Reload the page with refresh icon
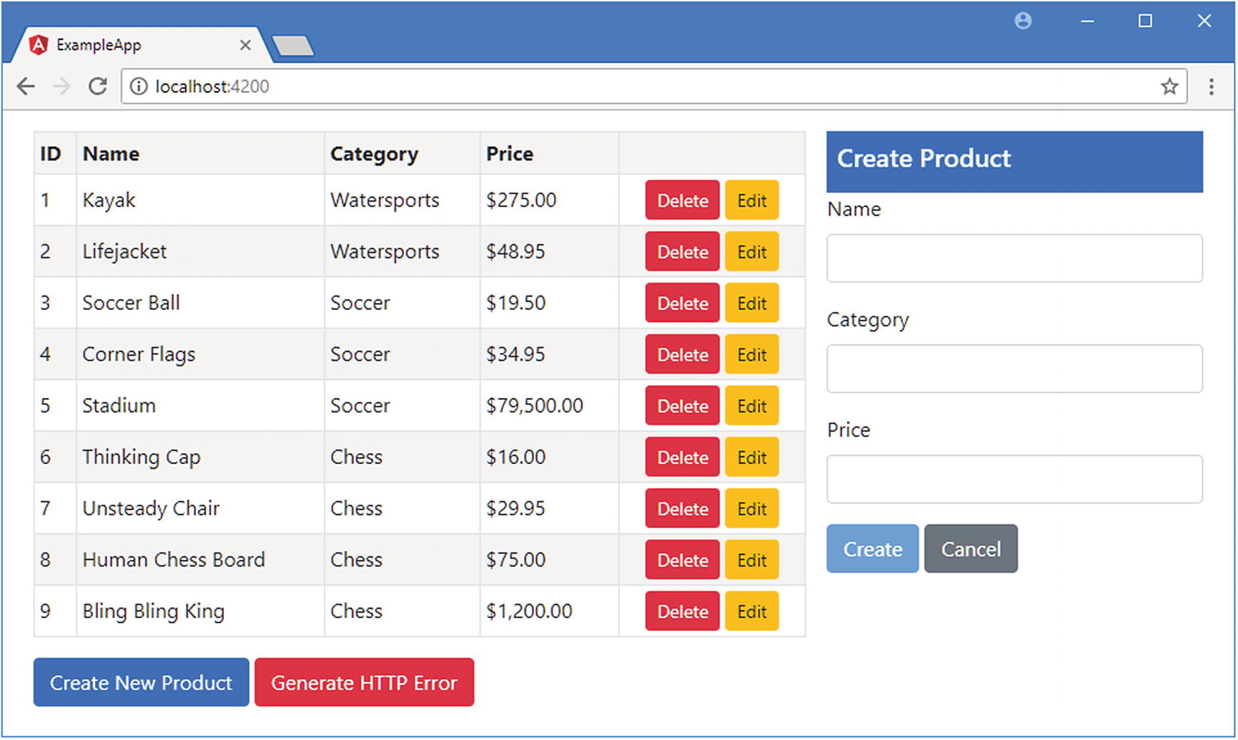 coord(98,87)
